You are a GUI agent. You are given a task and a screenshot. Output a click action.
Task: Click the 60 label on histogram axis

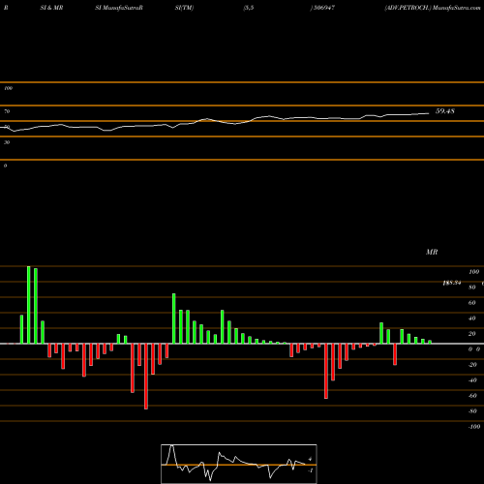point(472,303)
